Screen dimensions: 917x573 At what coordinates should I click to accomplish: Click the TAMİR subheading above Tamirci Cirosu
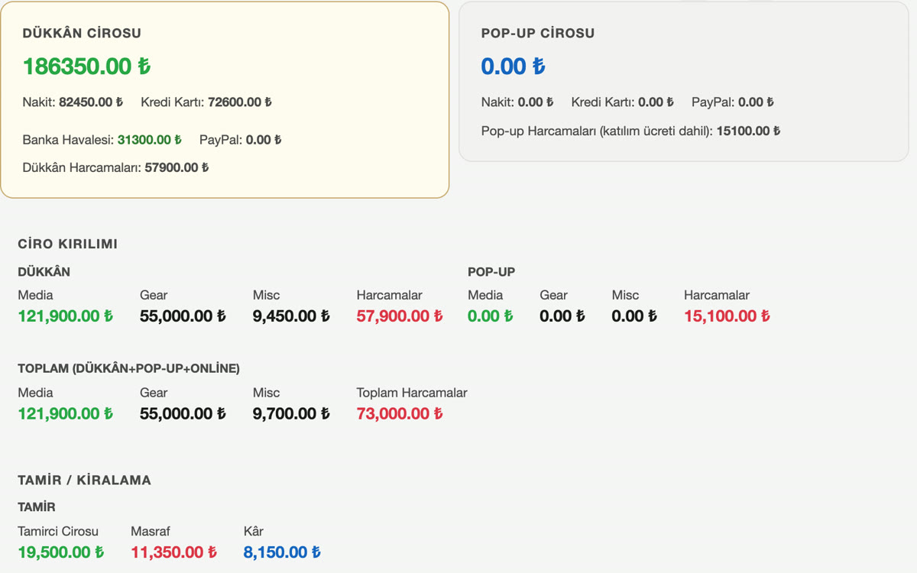[x=37, y=507]
